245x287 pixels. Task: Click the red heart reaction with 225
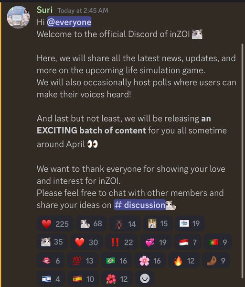point(55,224)
